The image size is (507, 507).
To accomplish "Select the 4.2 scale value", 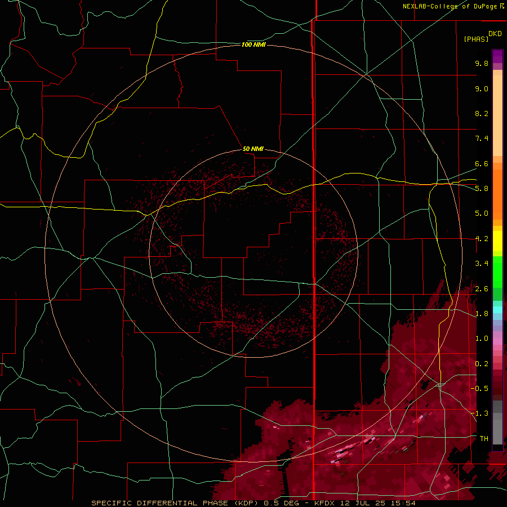I will pyautogui.click(x=482, y=239).
